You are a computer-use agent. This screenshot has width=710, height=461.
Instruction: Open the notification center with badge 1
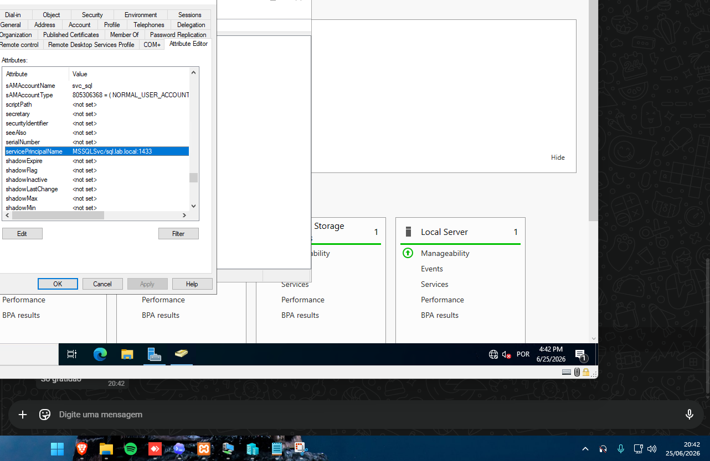coord(580,354)
